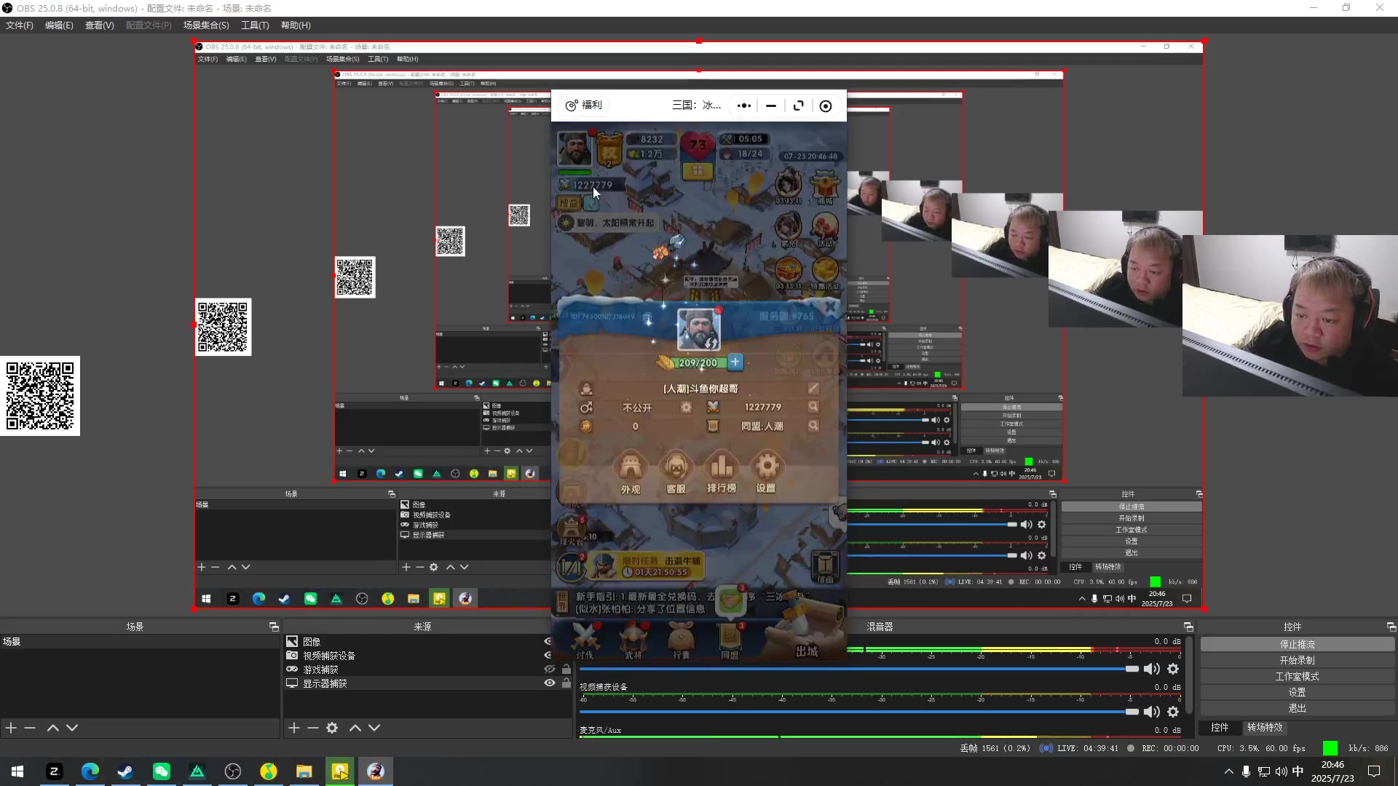Enable 工作室模式 studio mode
This screenshot has width=1398, height=786.
click(1298, 676)
